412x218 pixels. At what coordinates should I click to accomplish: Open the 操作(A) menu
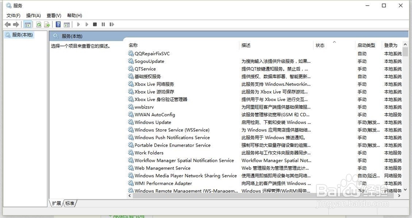pyautogui.click(x=33, y=16)
